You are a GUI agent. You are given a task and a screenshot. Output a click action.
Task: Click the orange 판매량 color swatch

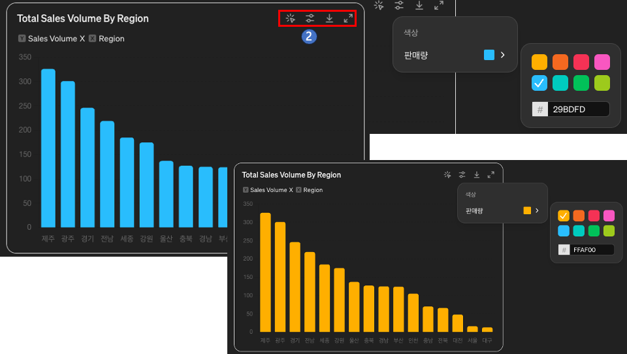[527, 210]
